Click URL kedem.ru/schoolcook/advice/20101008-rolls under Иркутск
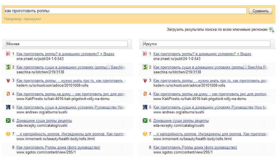 tap(189, 86)
